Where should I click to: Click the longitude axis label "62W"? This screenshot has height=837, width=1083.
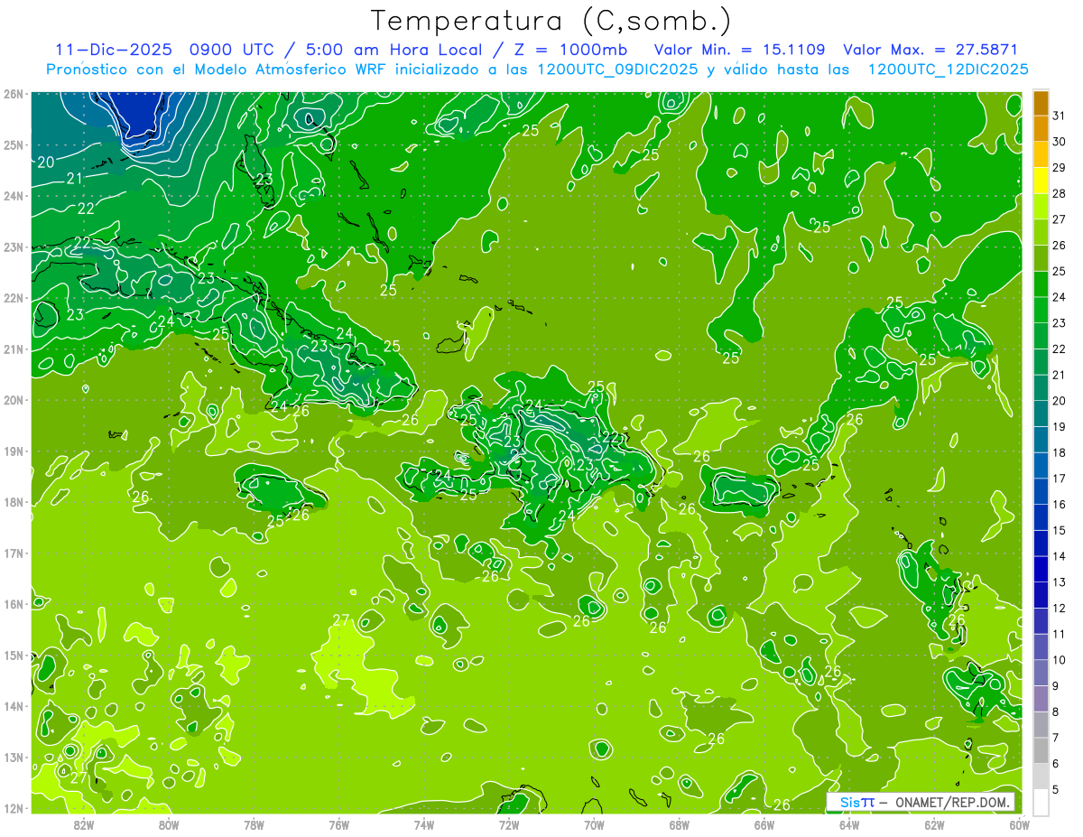(x=934, y=824)
